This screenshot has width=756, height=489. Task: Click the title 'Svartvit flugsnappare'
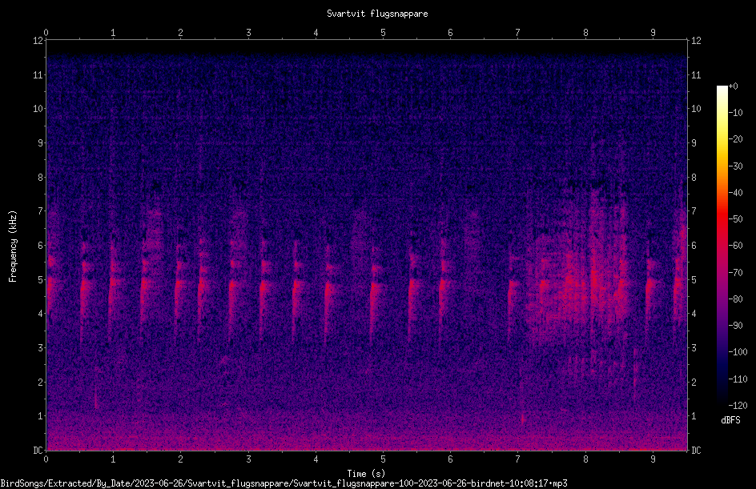click(377, 14)
